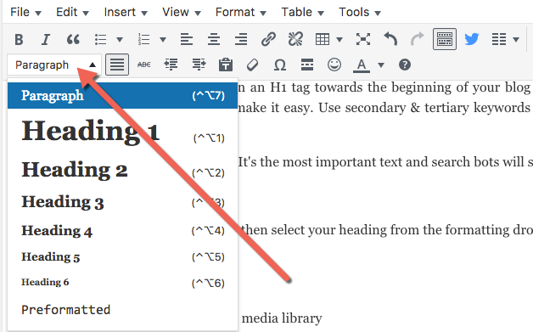Viewport: 533px width, 332px height.
Task: Choose Heading 3 from the format list
Action: tap(122, 202)
